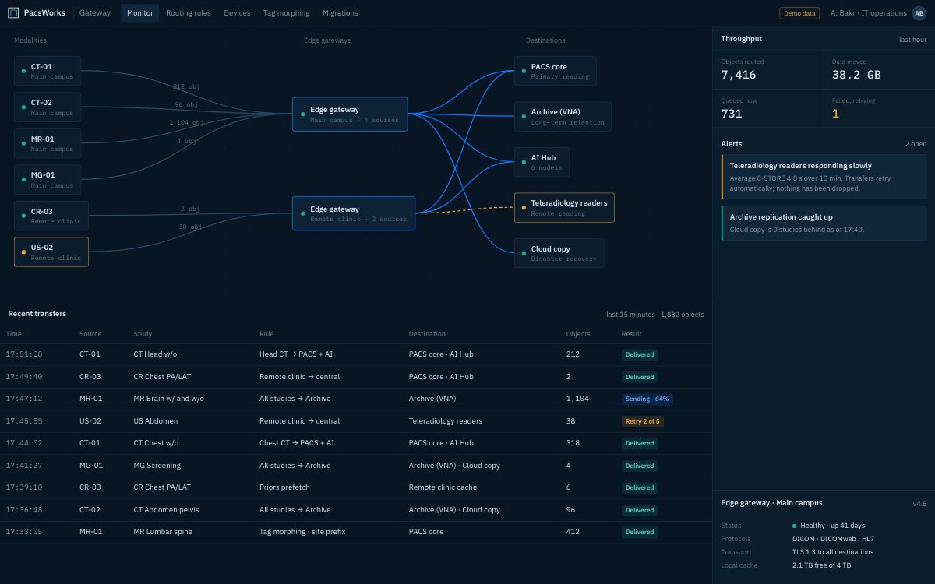Open the Devices tab
935x584 pixels.
click(x=237, y=13)
